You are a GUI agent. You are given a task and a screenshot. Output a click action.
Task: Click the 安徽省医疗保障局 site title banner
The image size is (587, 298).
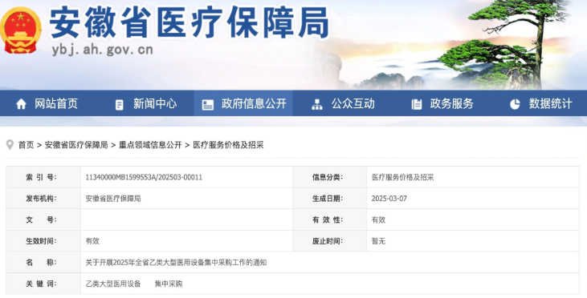[x=189, y=22]
